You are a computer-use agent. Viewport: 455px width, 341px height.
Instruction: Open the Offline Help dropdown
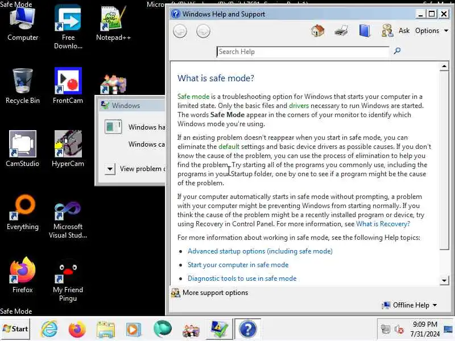tap(409, 305)
